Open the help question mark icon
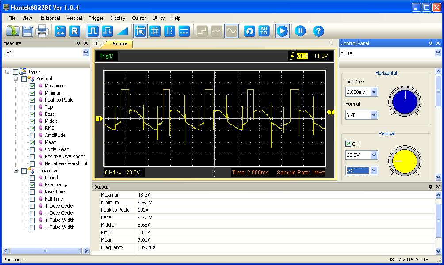The height and width of the screenshot is (265, 444). [318, 31]
